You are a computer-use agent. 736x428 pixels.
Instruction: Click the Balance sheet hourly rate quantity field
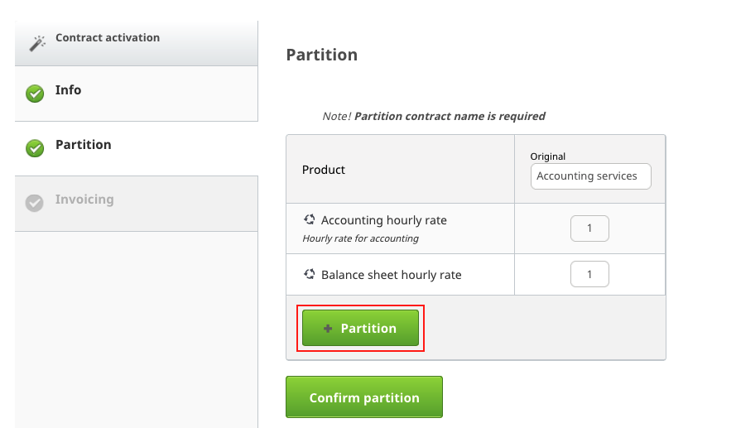[589, 274]
